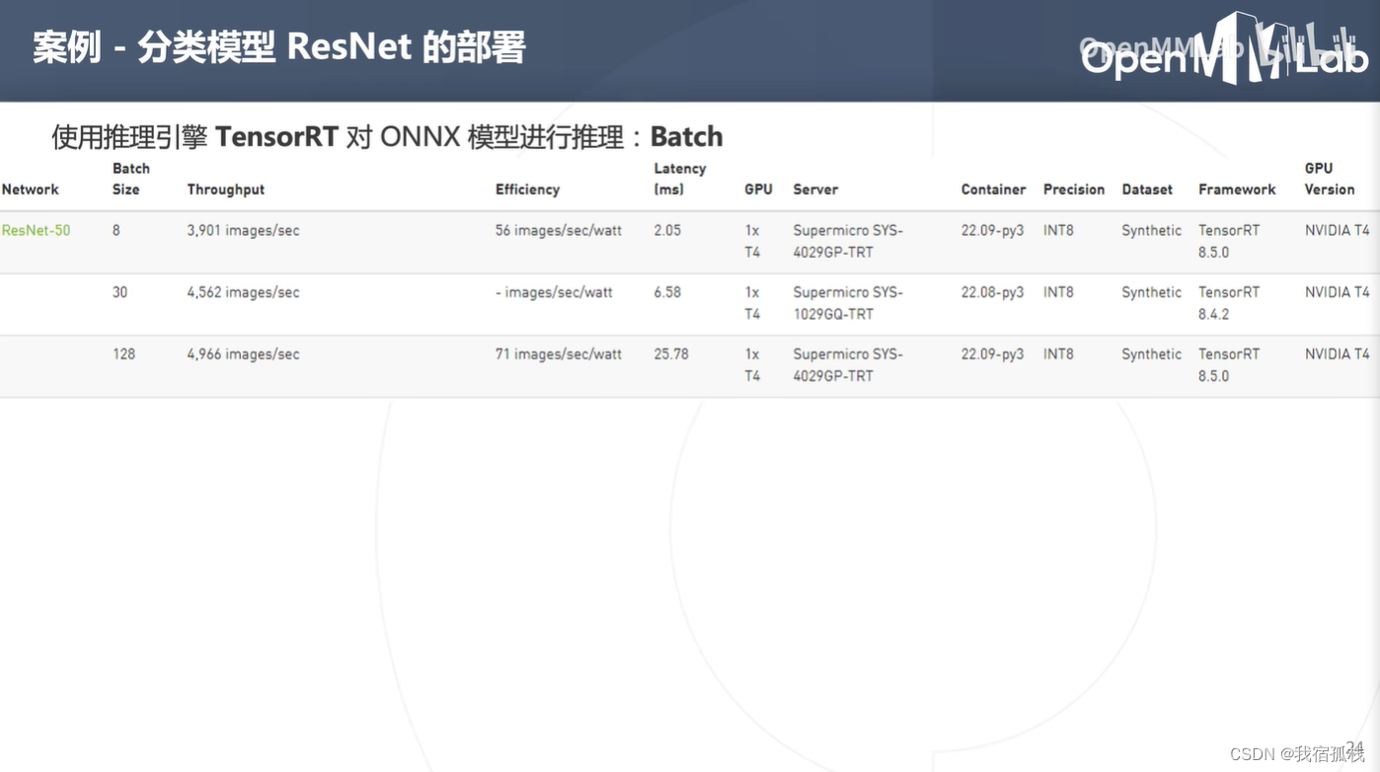Click the Efficiency column header
The width and height of the screenshot is (1380, 772).
click(527, 190)
